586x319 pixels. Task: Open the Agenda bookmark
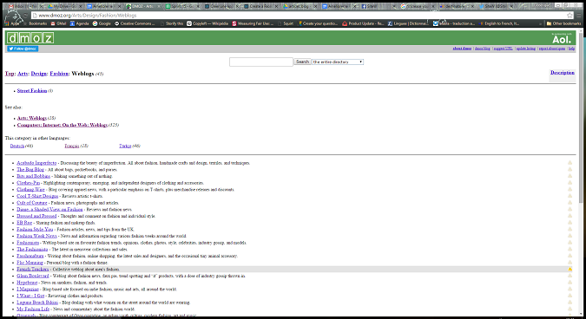click(79, 23)
